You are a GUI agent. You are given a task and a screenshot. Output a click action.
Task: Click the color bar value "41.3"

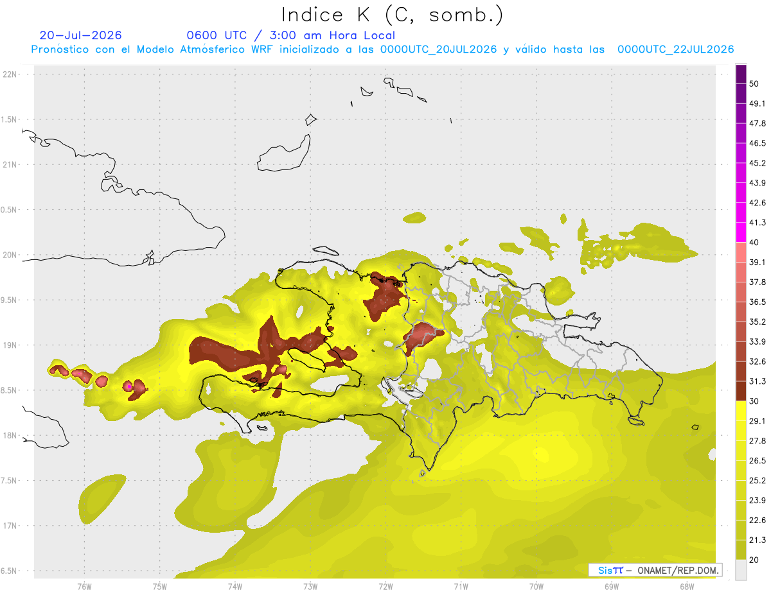pos(757,223)
